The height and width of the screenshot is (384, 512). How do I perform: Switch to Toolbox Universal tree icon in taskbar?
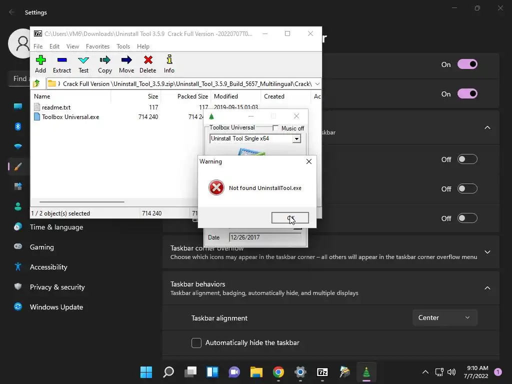pyautogui.click(x=366, y=372)
